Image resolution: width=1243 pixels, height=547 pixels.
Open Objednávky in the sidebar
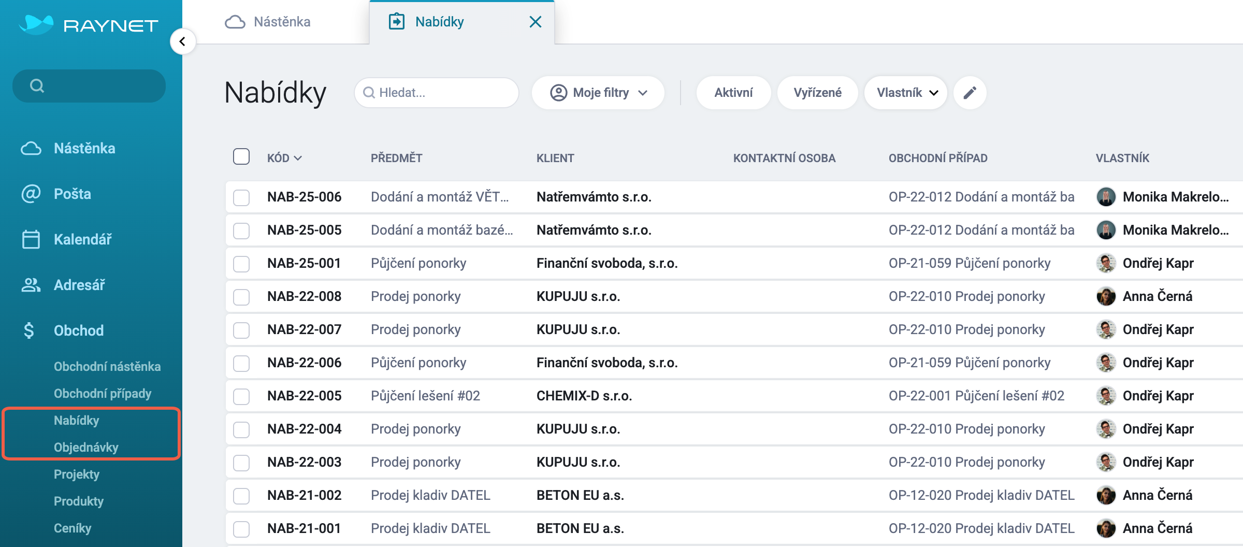click(86, 447)
